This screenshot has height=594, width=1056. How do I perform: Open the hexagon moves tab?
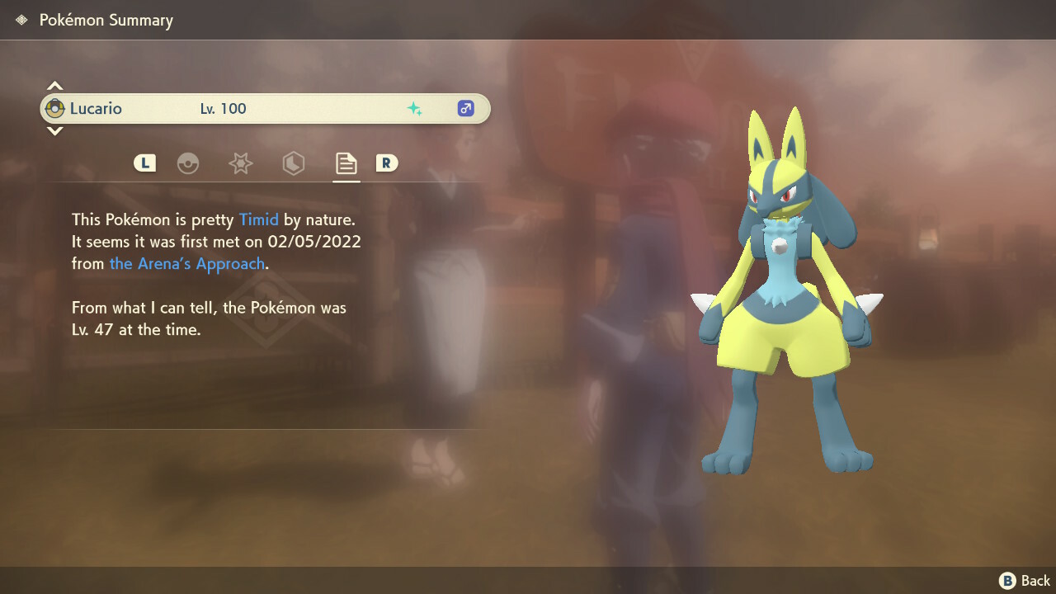(x=293, y=163)
